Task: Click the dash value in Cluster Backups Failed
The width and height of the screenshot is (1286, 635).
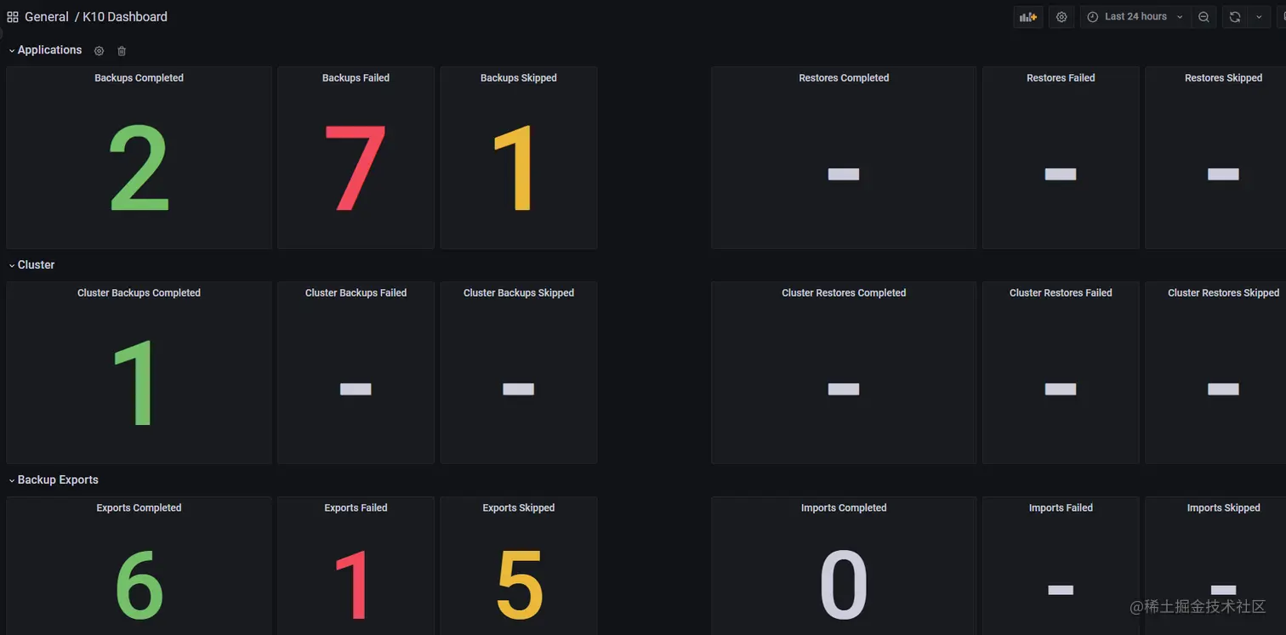Action: coord(356,389)
